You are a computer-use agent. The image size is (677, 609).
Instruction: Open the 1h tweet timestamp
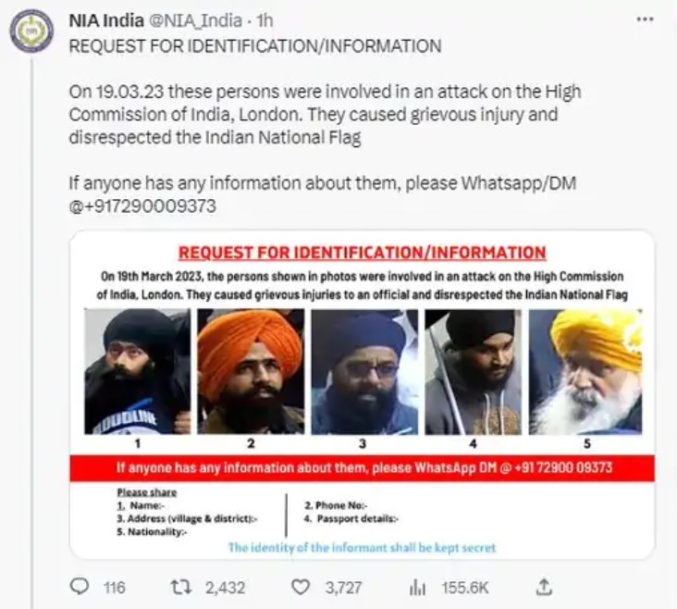coord(265,20)
